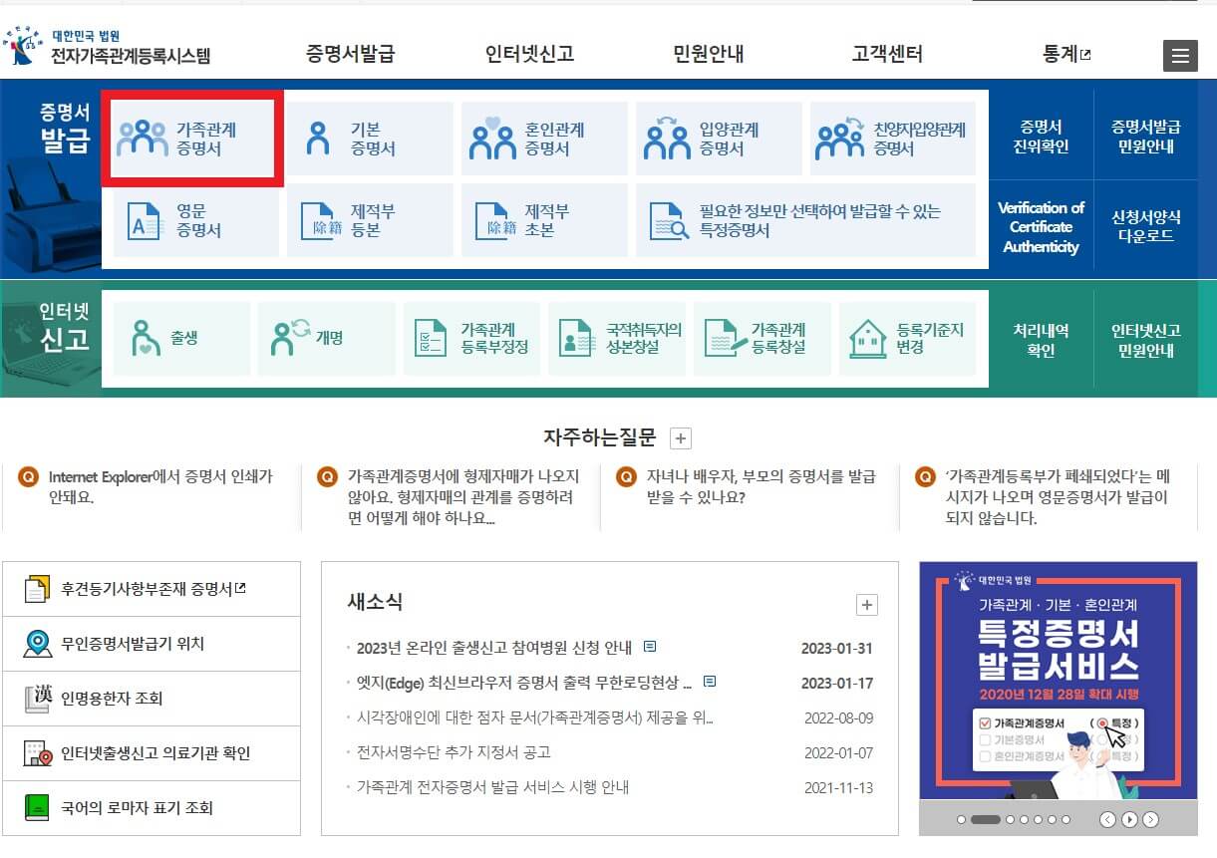Select the 출생 (birth report) icon

point(179,339)
